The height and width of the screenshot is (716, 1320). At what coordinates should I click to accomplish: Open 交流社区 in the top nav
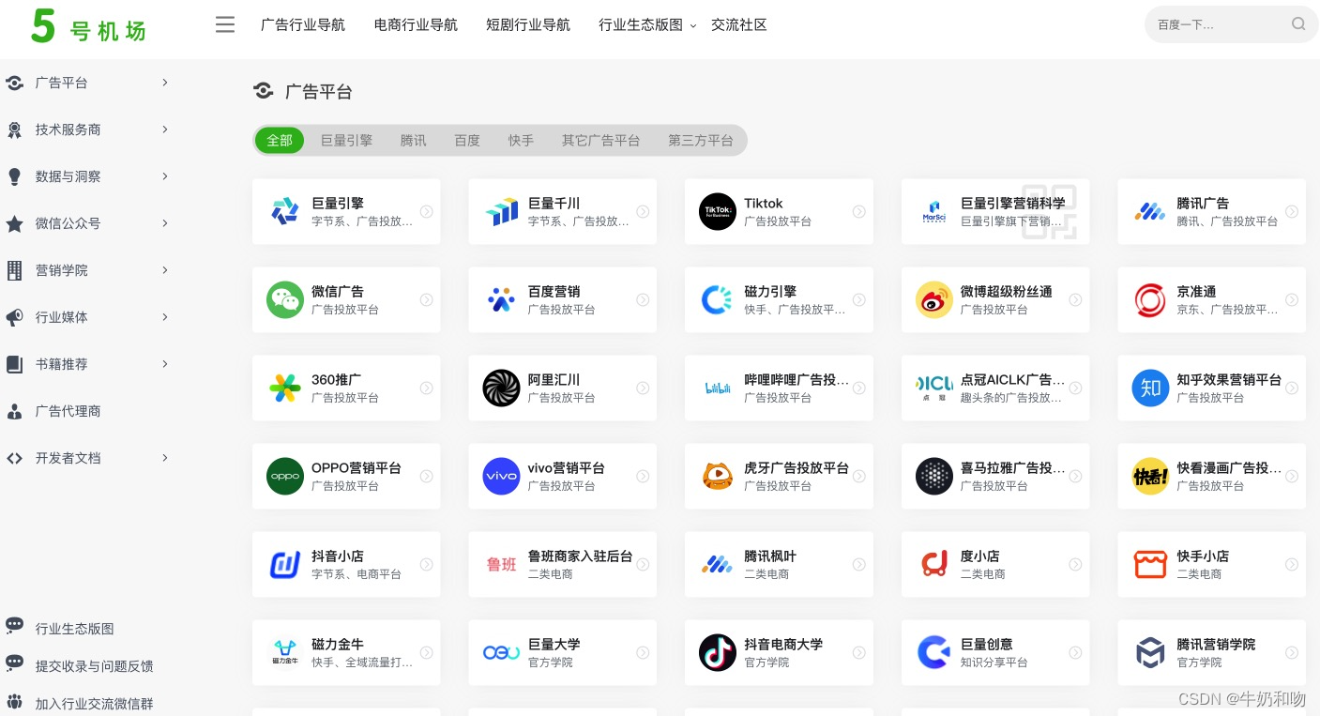[x=739, y=25]
